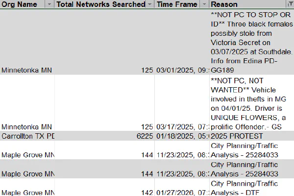The image size is (294, 196).
Task: Open Total Networks Searched filter dropdown
Action: pyautogui.click(x=150, y=4)
